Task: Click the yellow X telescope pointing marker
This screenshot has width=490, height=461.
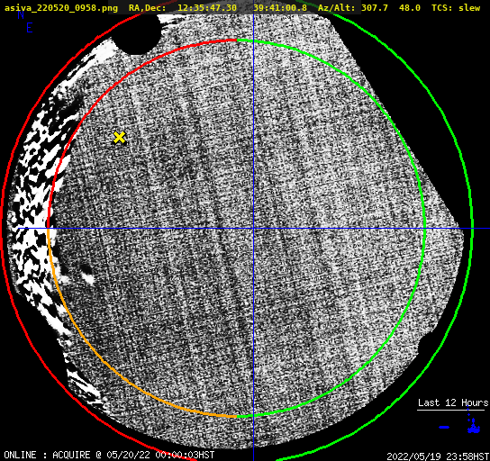Action: point(120,138)
